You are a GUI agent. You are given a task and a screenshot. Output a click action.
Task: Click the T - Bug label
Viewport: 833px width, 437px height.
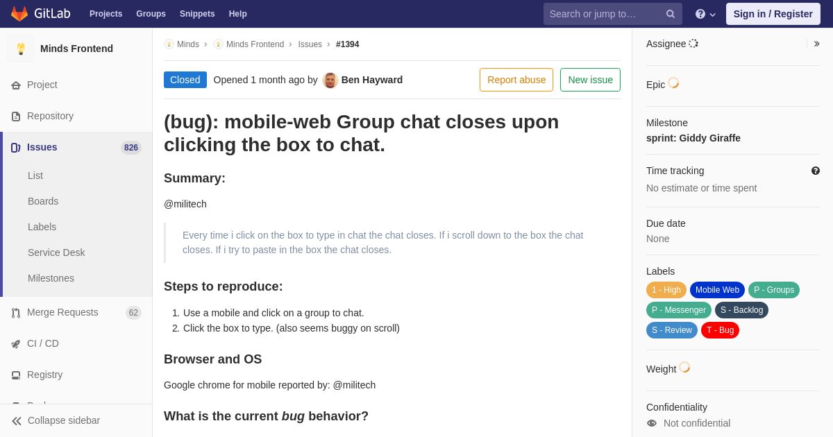pyautogui.click(x=720, y=330)
